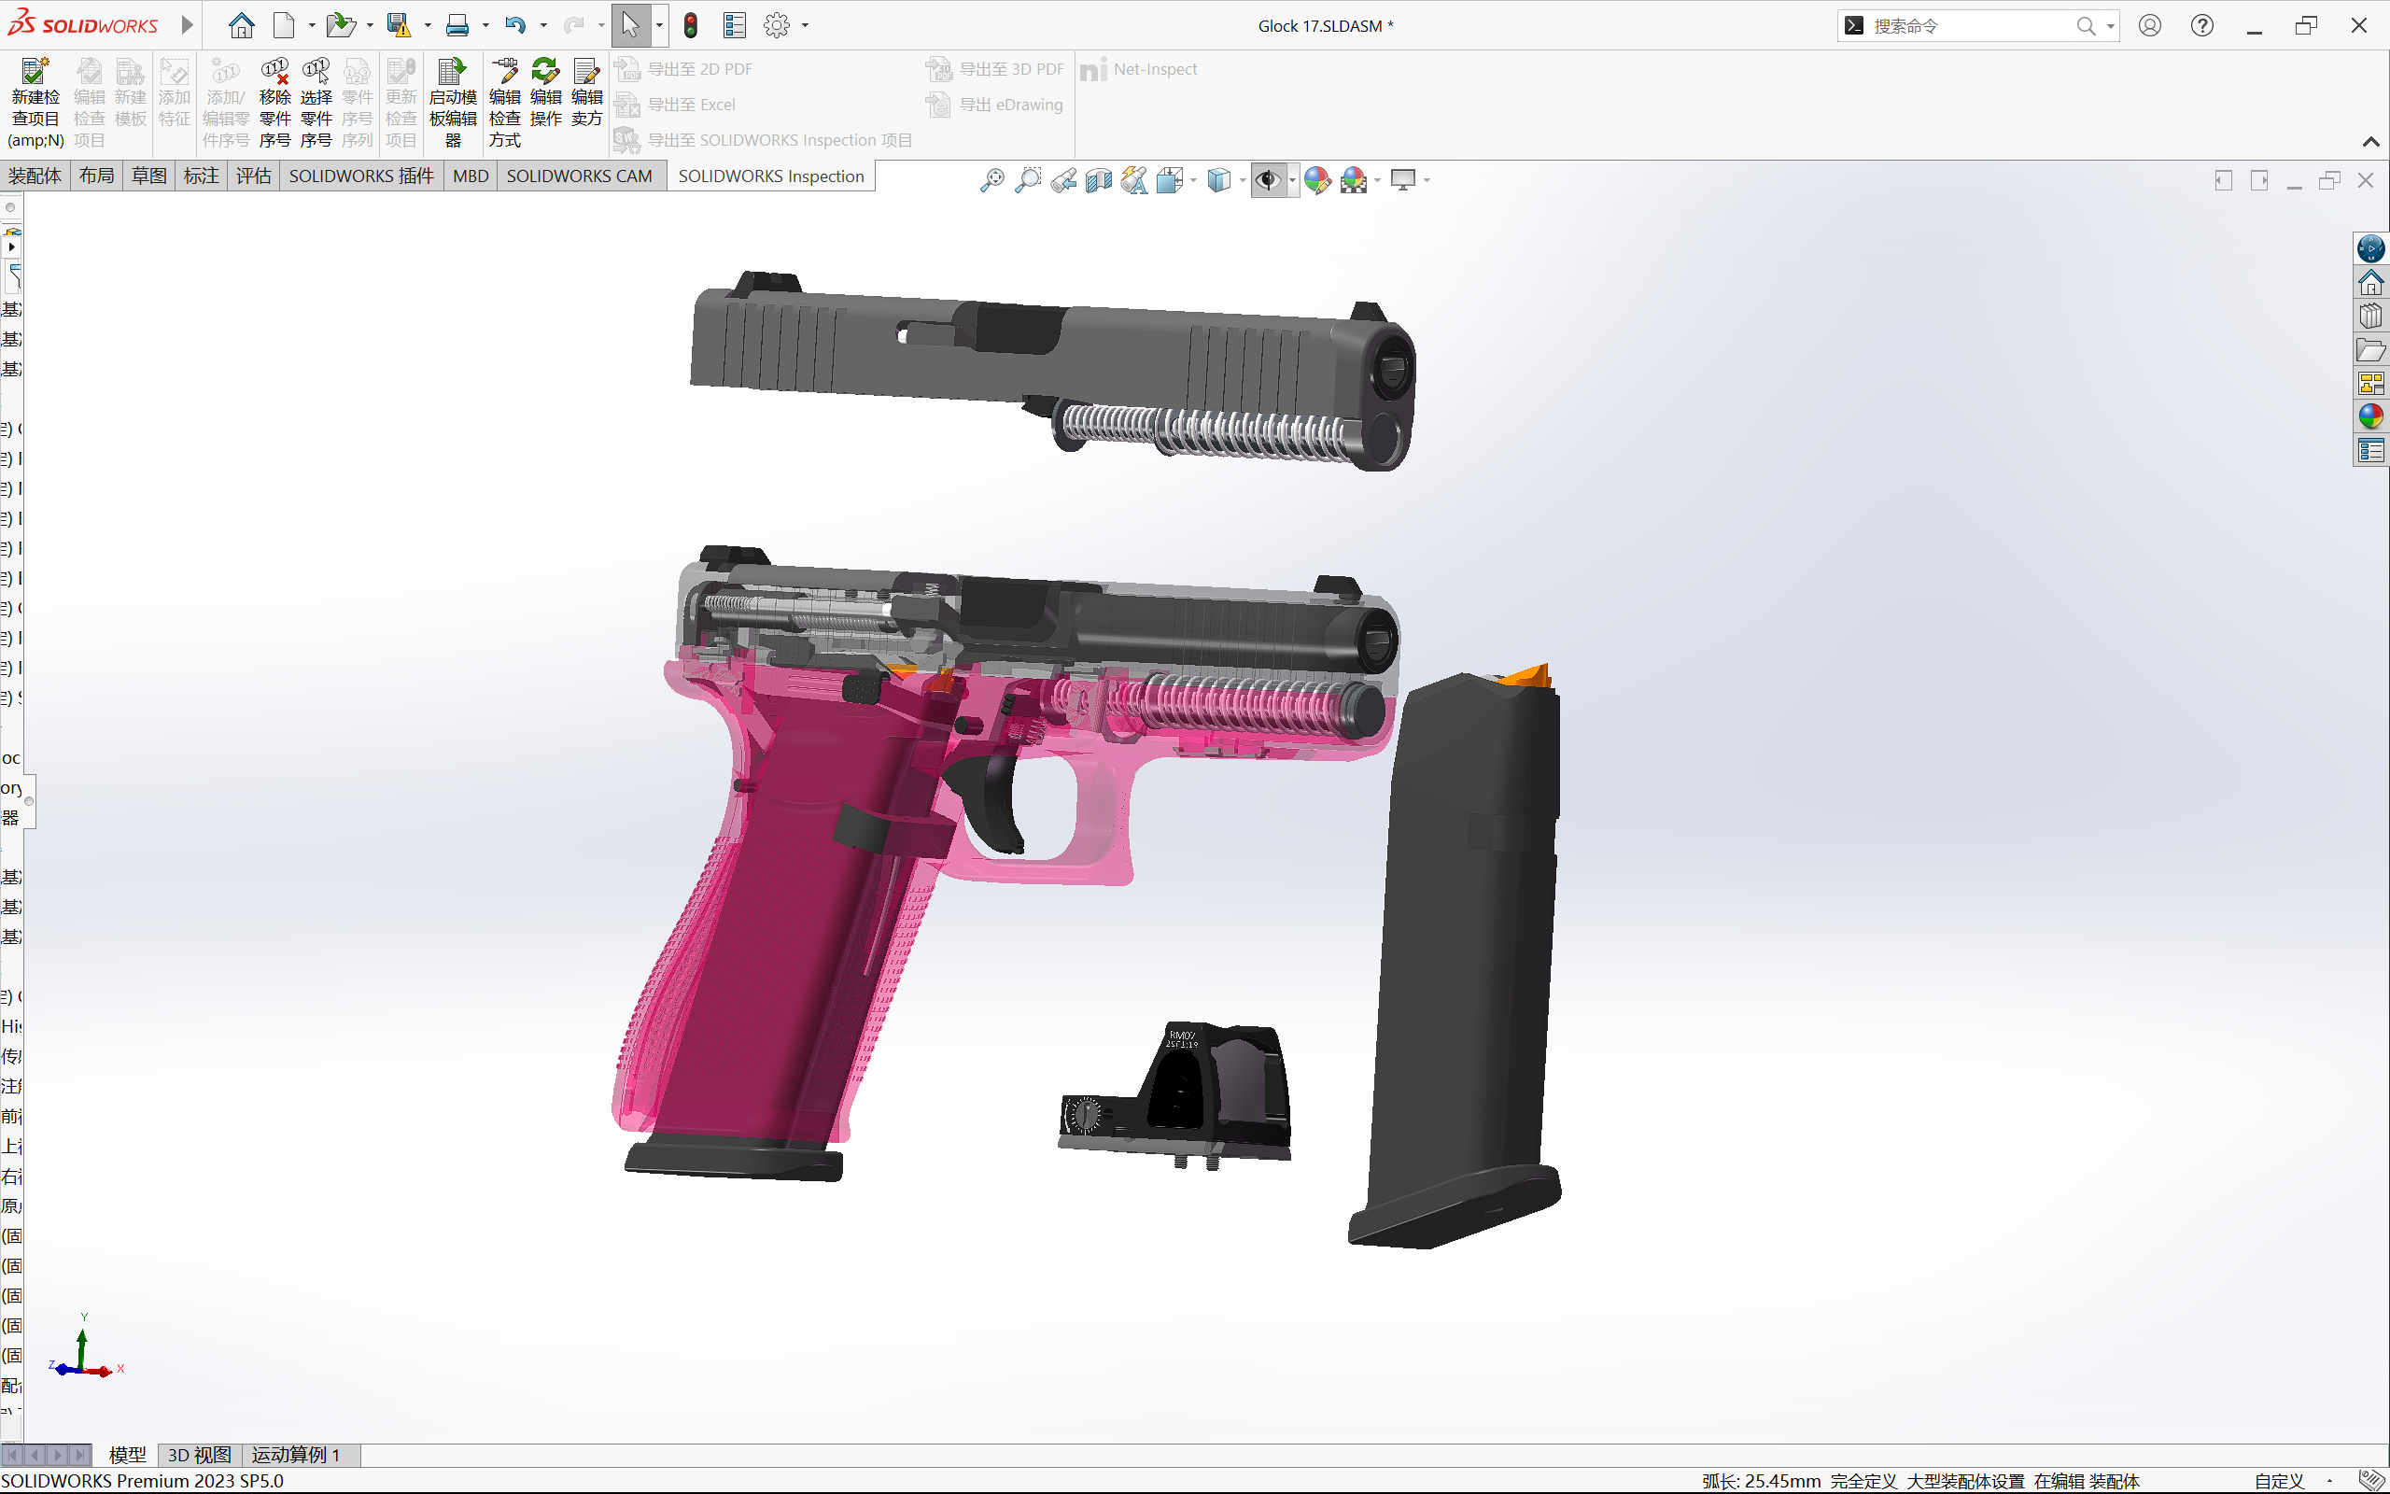This screenshot has height=1494, width=2390.
Task: Expand the Open file dropdown arrow
Action: pos(370,26)
